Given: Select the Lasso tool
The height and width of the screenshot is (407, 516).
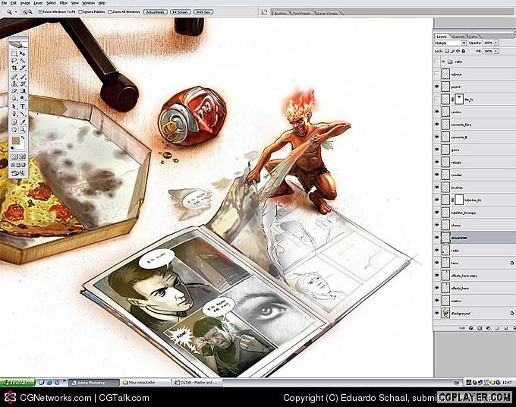Looking at the screenshot, I should point(14,61).
